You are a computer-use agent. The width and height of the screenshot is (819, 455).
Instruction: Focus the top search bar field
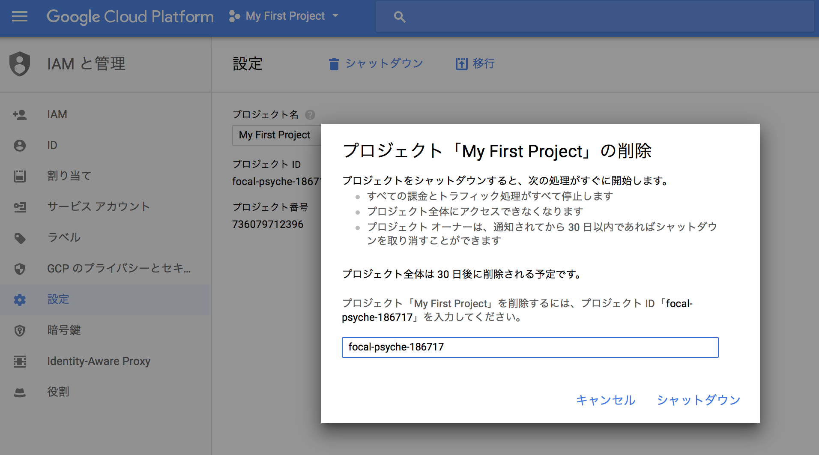595,16
